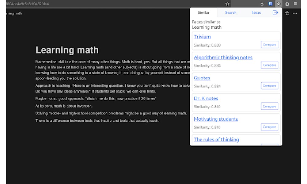This screenshot has width=307, height=184.
Task: Open the browser downloads icon
Action: 262,4
